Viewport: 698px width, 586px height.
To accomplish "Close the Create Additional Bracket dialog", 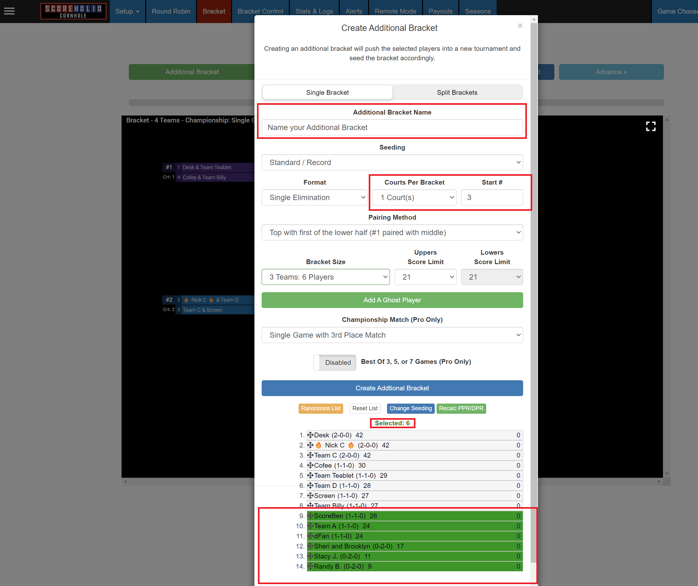I will pyautogui.click(x=520, y=26).
